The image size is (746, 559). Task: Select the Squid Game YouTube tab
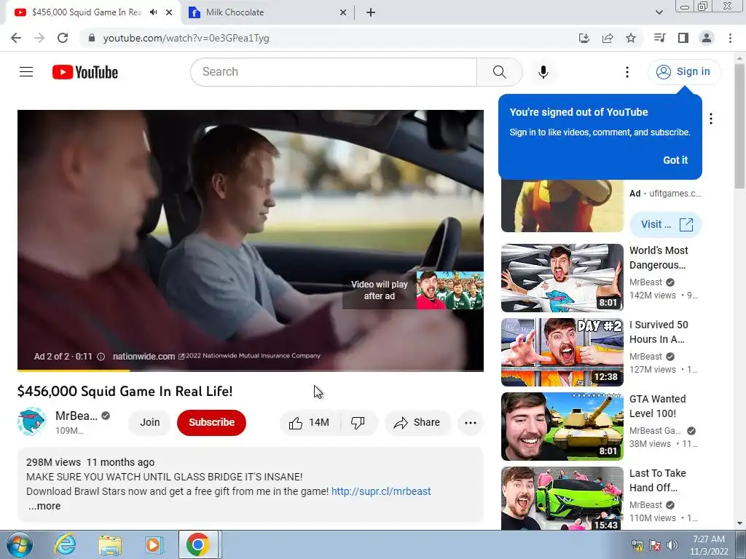[87, 12]
